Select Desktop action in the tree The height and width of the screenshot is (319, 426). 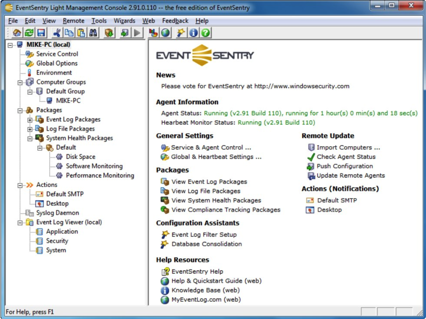pyautogui.click(x=57, y=203)
